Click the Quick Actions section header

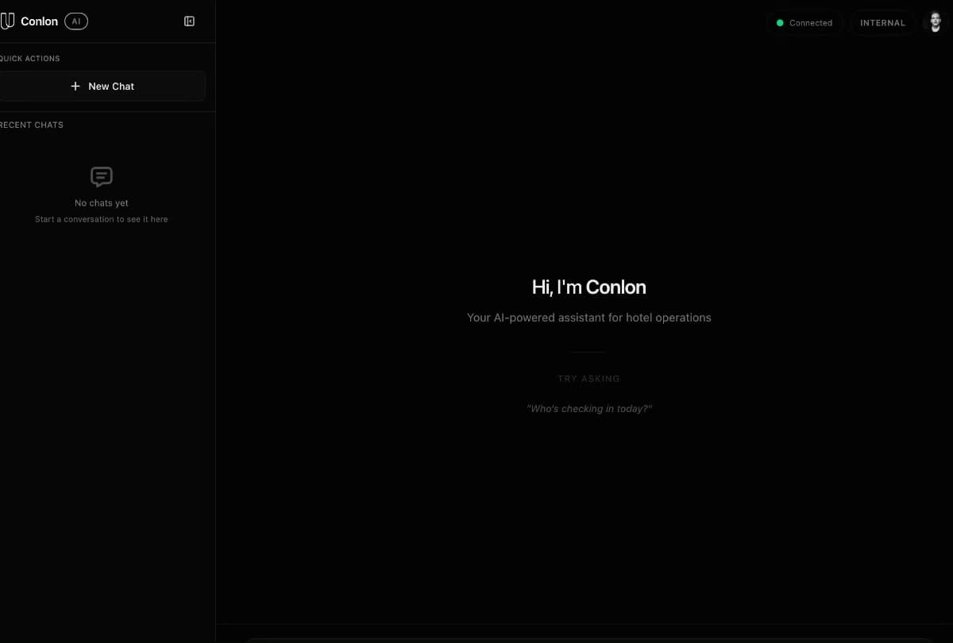point(29,59)
